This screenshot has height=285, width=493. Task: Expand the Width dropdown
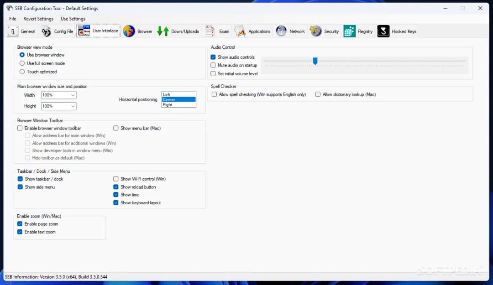tap(59, 95)
